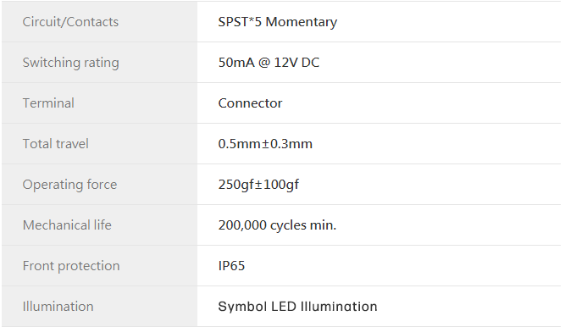Select the 50mA @ 12V DC value
The height and width of the screenshot is (327, 565).
pyautogui.click(x=269, y=63)
